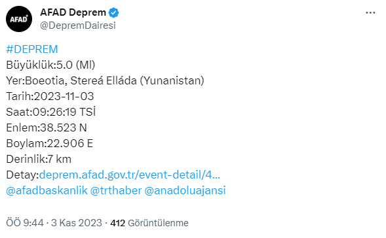Viewport: 386px width, 238px height.
Task: Click the Büyüklük:5.0 (Ml) text line
Action: 50,65
